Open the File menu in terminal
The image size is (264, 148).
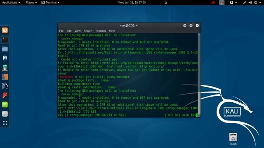61,31
